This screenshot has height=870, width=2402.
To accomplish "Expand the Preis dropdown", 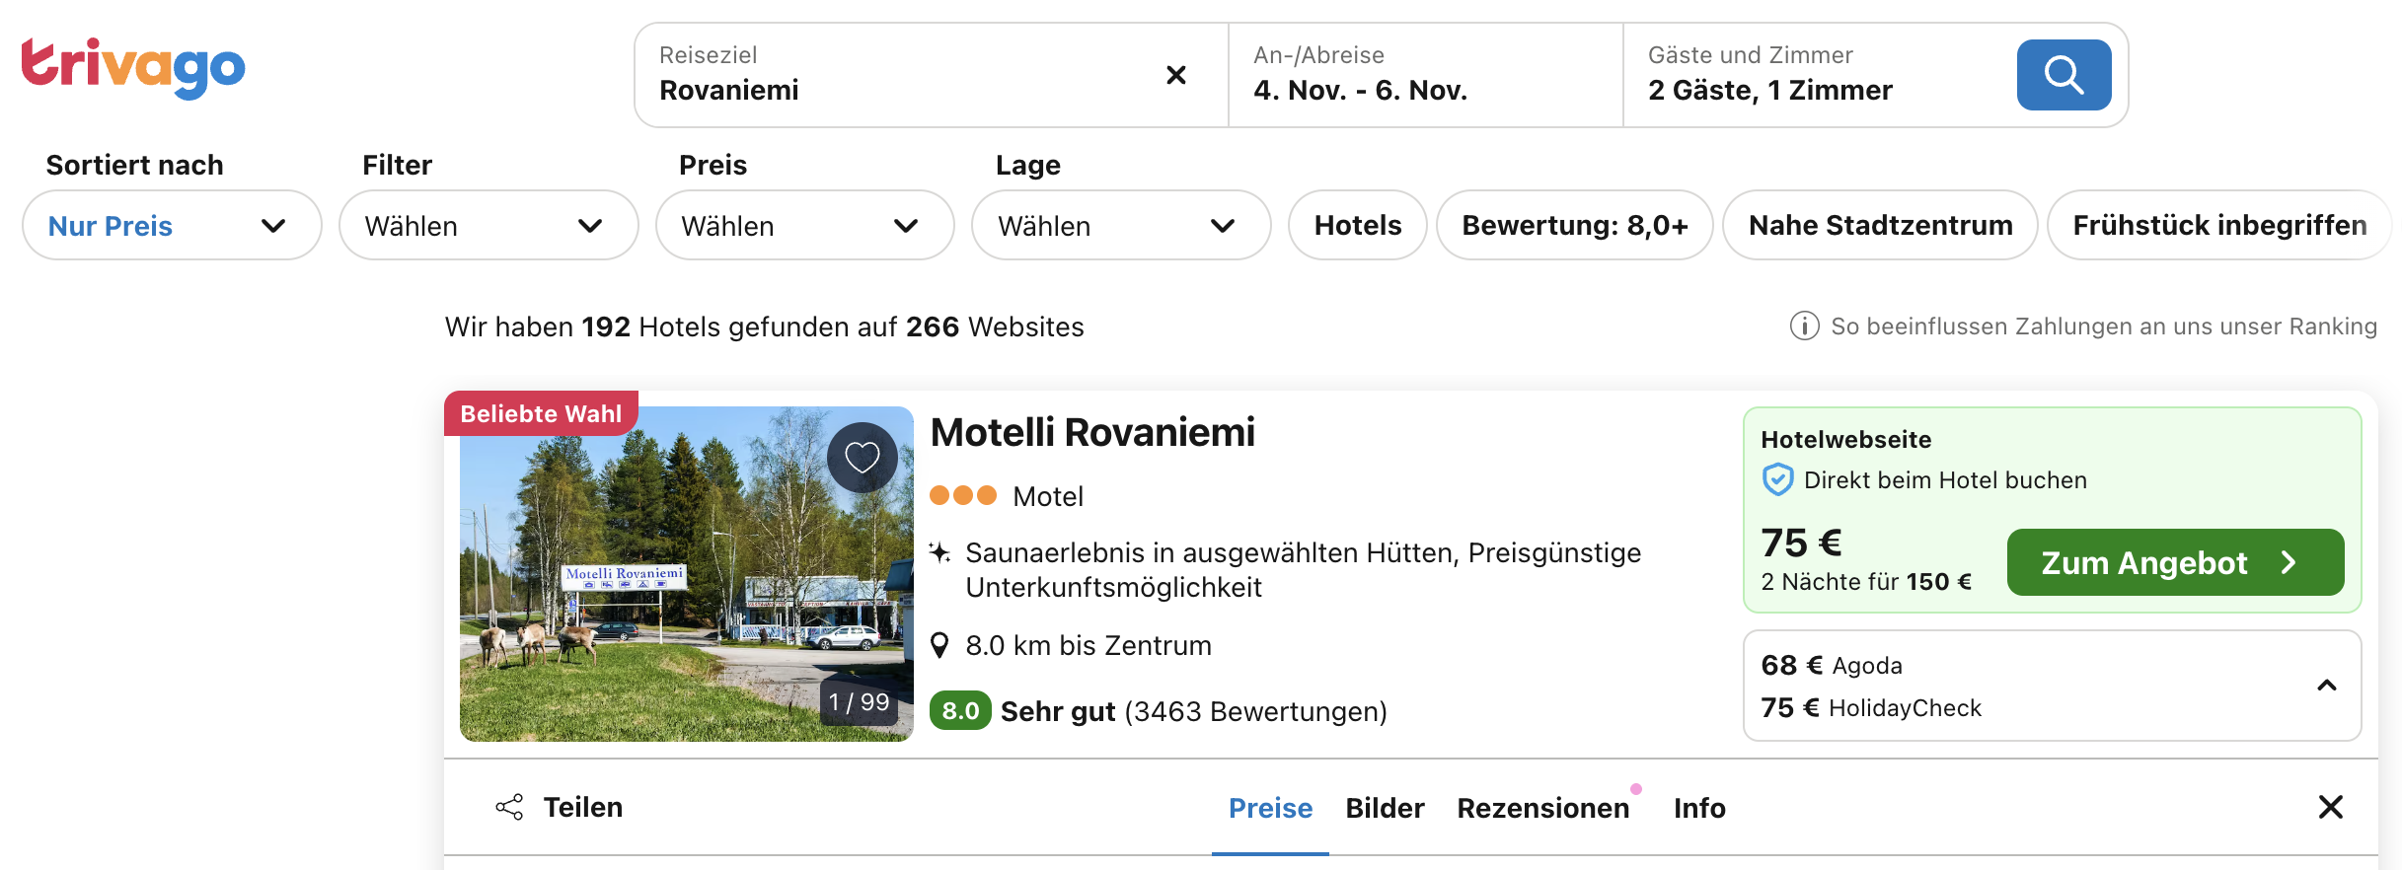I will tap(804, 226).
